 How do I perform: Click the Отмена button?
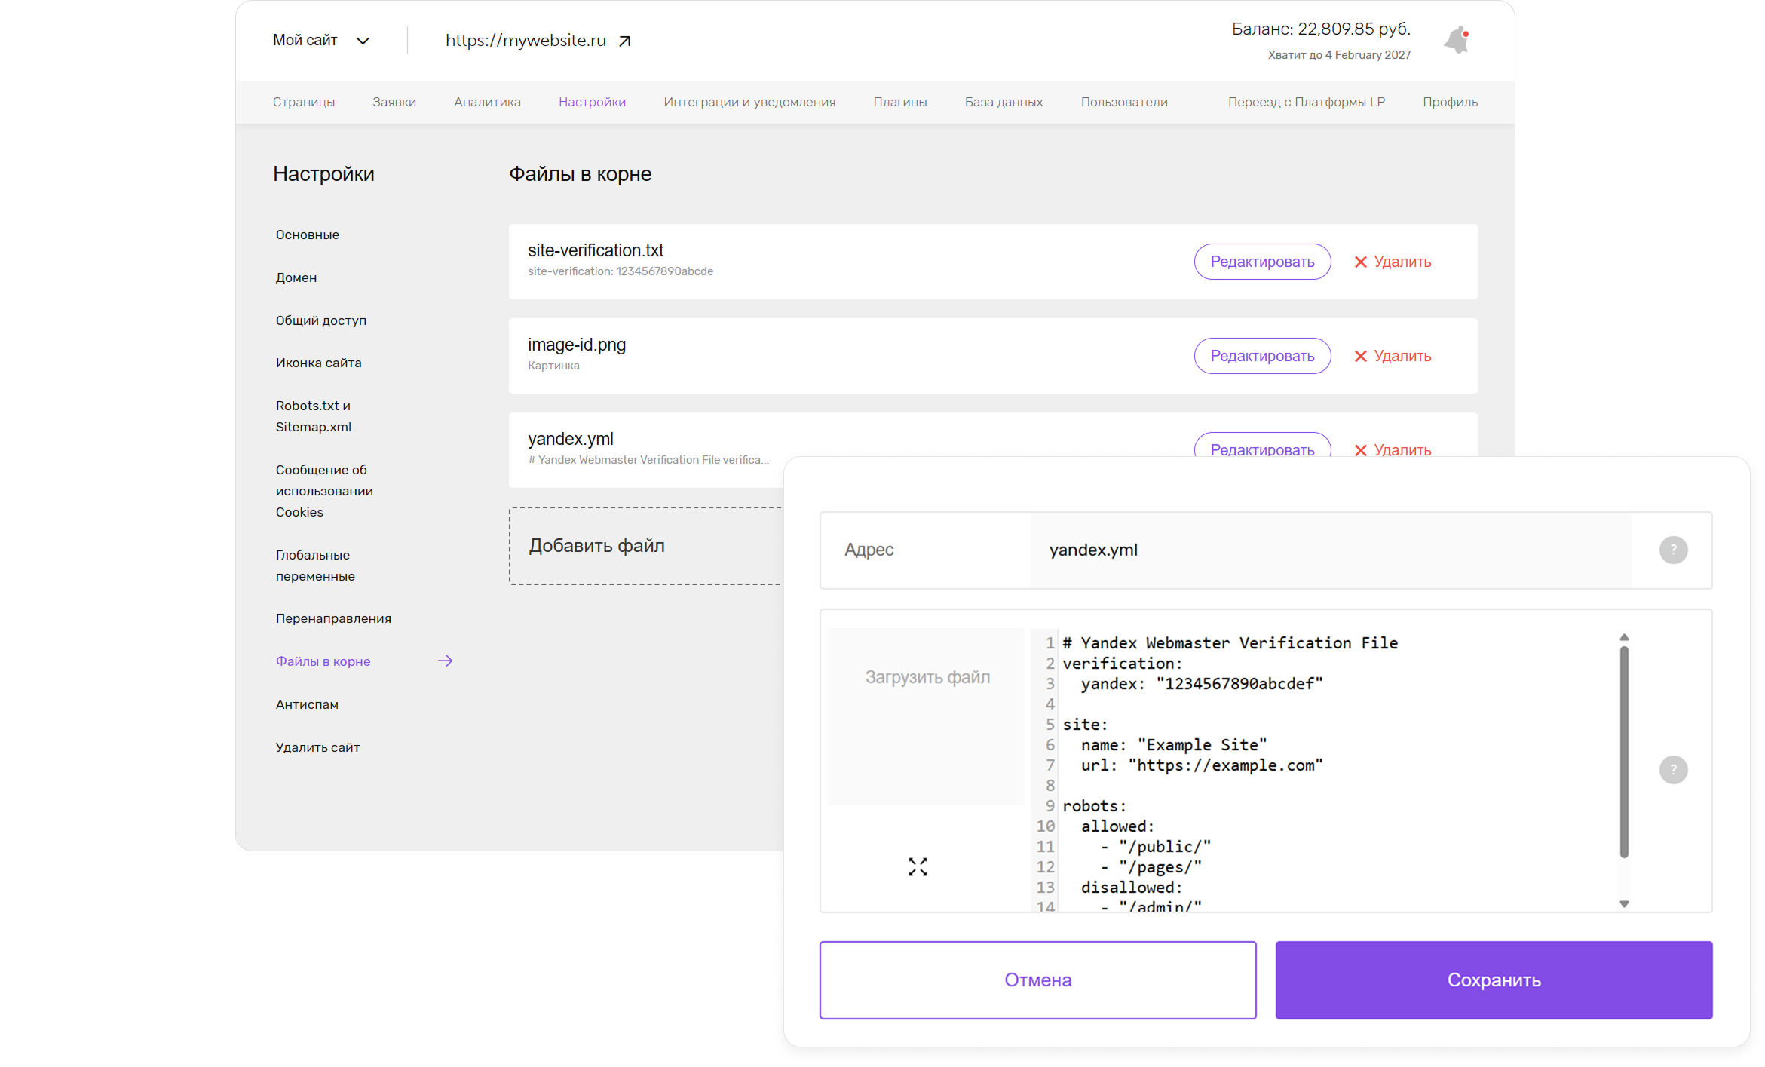pos(1037,980)
